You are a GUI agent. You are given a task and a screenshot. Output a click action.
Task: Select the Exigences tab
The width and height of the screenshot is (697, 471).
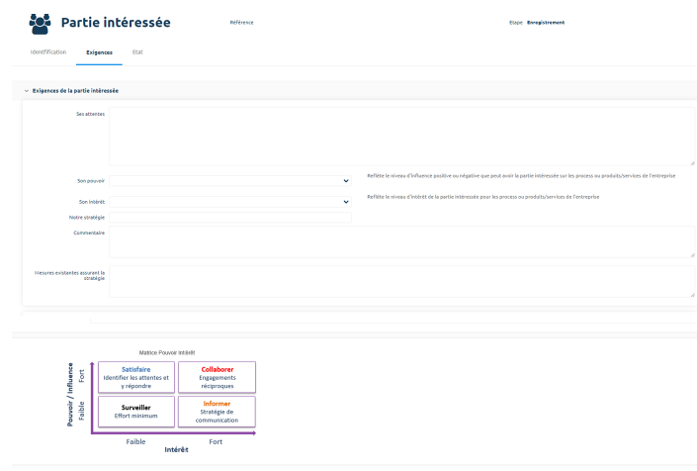(99, 51)
